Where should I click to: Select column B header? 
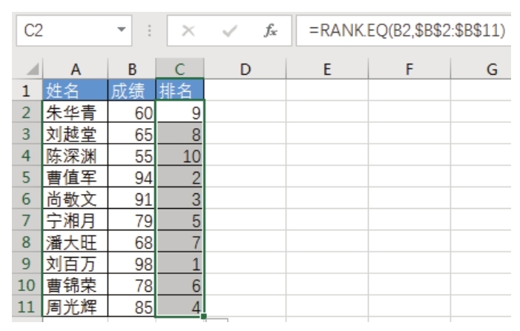tap(132, 70)
